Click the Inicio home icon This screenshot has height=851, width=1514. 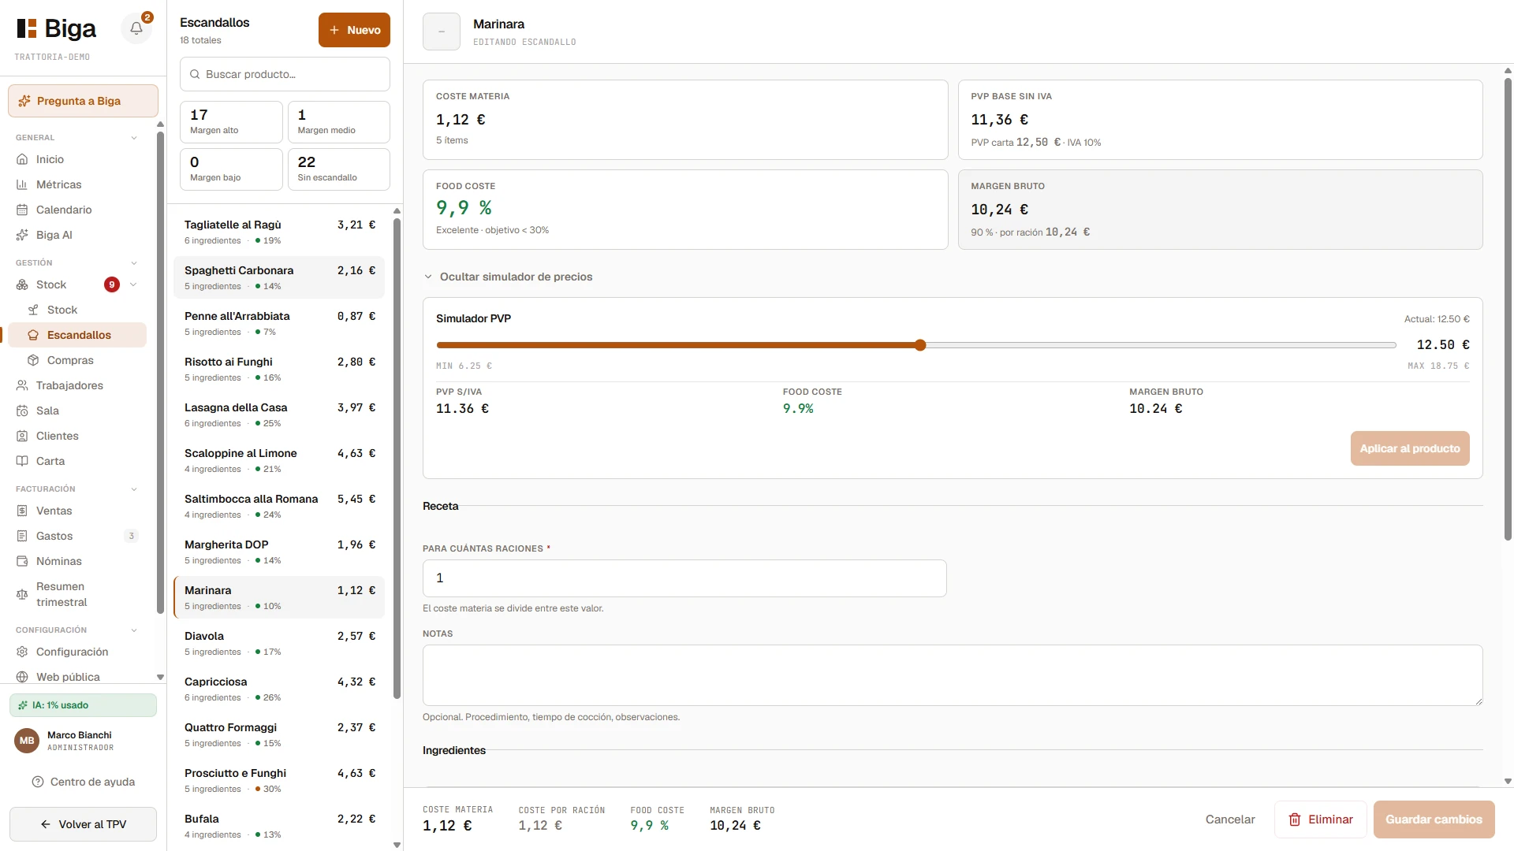pyautogui.click(x=22, y=159)
